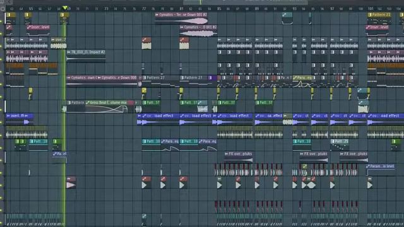Select the ov..load effect clip at bar 101
404x227 pixels.
(x=386, y=119)
